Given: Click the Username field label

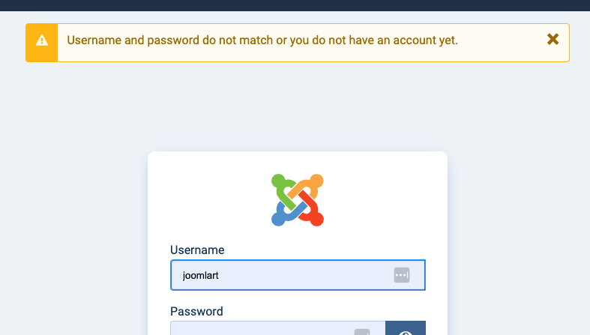Looking at the screenshot, I should (x=197, y=250).
